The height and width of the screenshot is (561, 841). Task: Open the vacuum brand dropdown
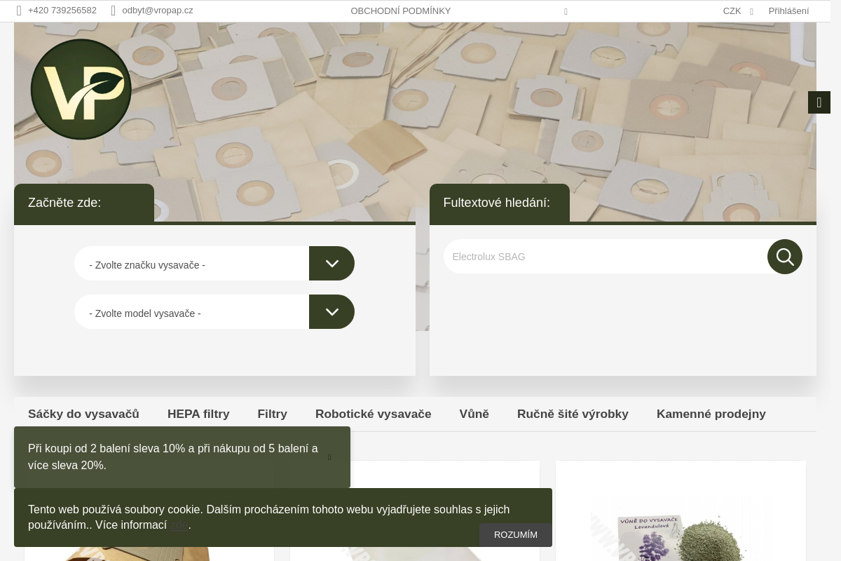[214, 264]
